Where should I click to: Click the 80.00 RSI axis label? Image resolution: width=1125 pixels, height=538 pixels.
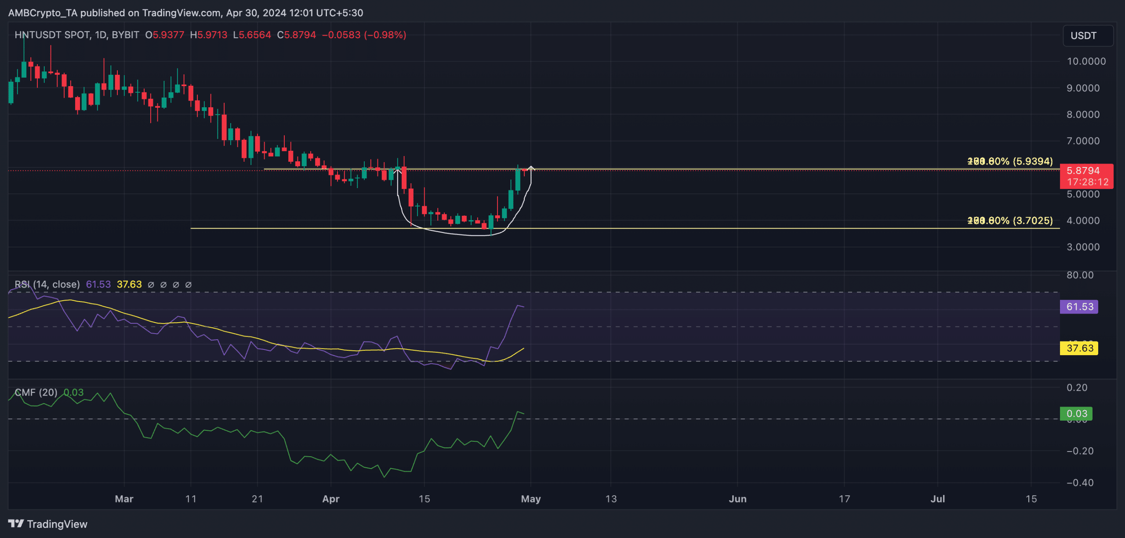[x=1080, y=275]
